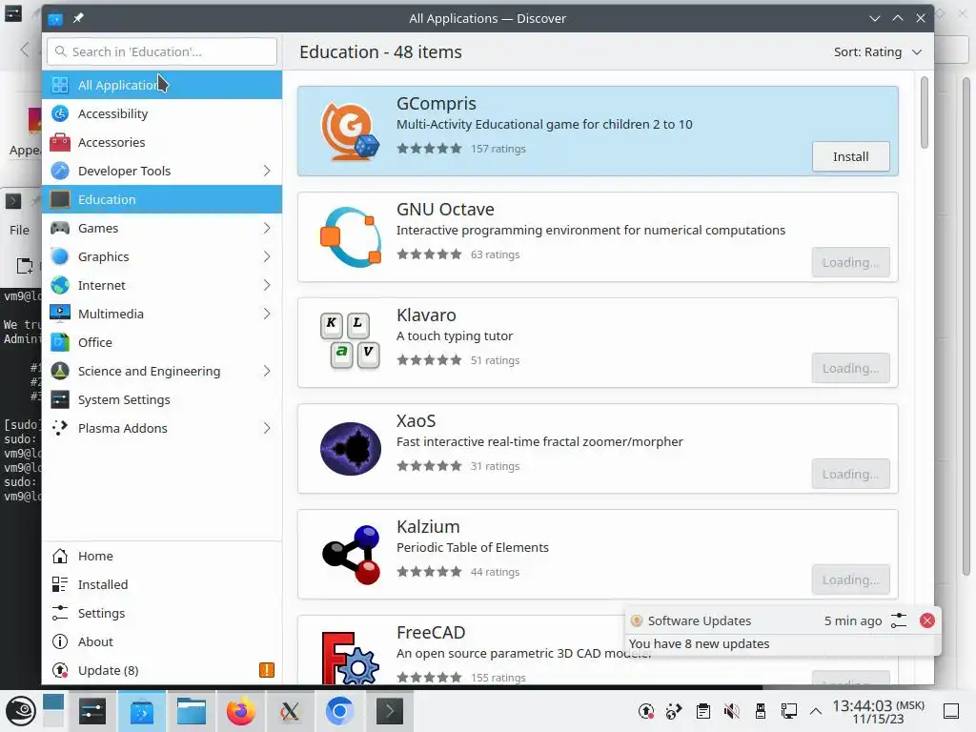This screenshot has width=976, height=732.
Task: Click the Plasma Addons icon
Action: pos(60,428)
